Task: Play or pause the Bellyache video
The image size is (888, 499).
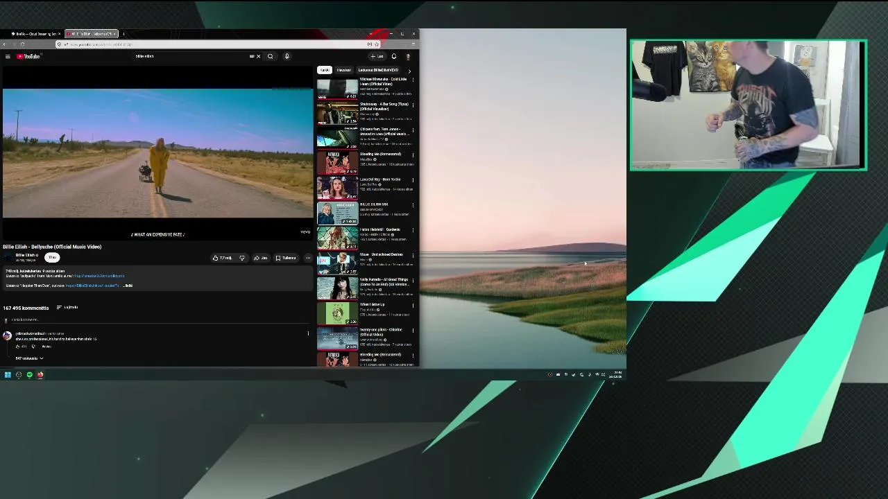Action: 157,152
